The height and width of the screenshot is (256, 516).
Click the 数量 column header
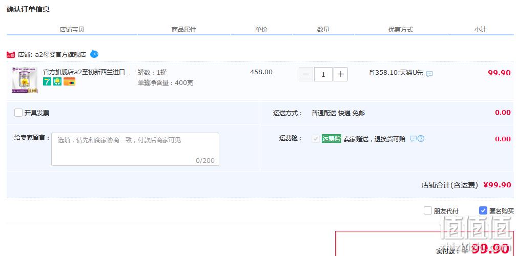pyautogui.click(x=323, y=30)
